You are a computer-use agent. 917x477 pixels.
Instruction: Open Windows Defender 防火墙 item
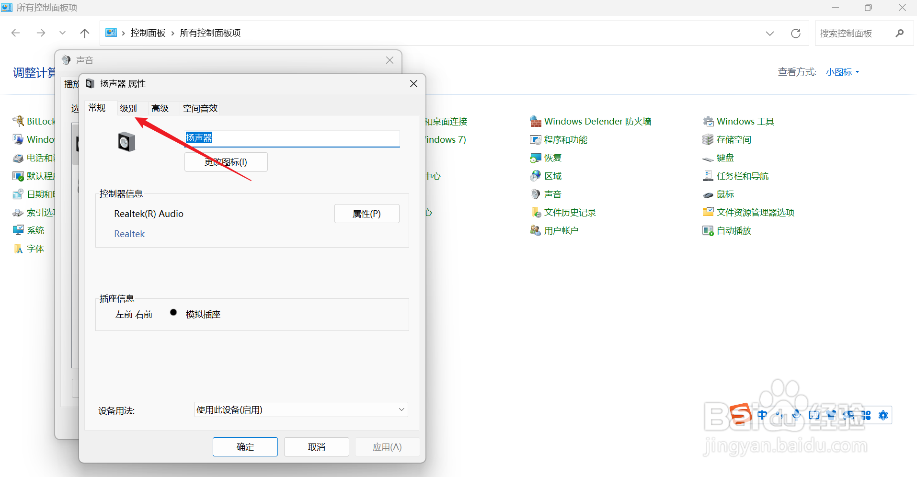591,122
